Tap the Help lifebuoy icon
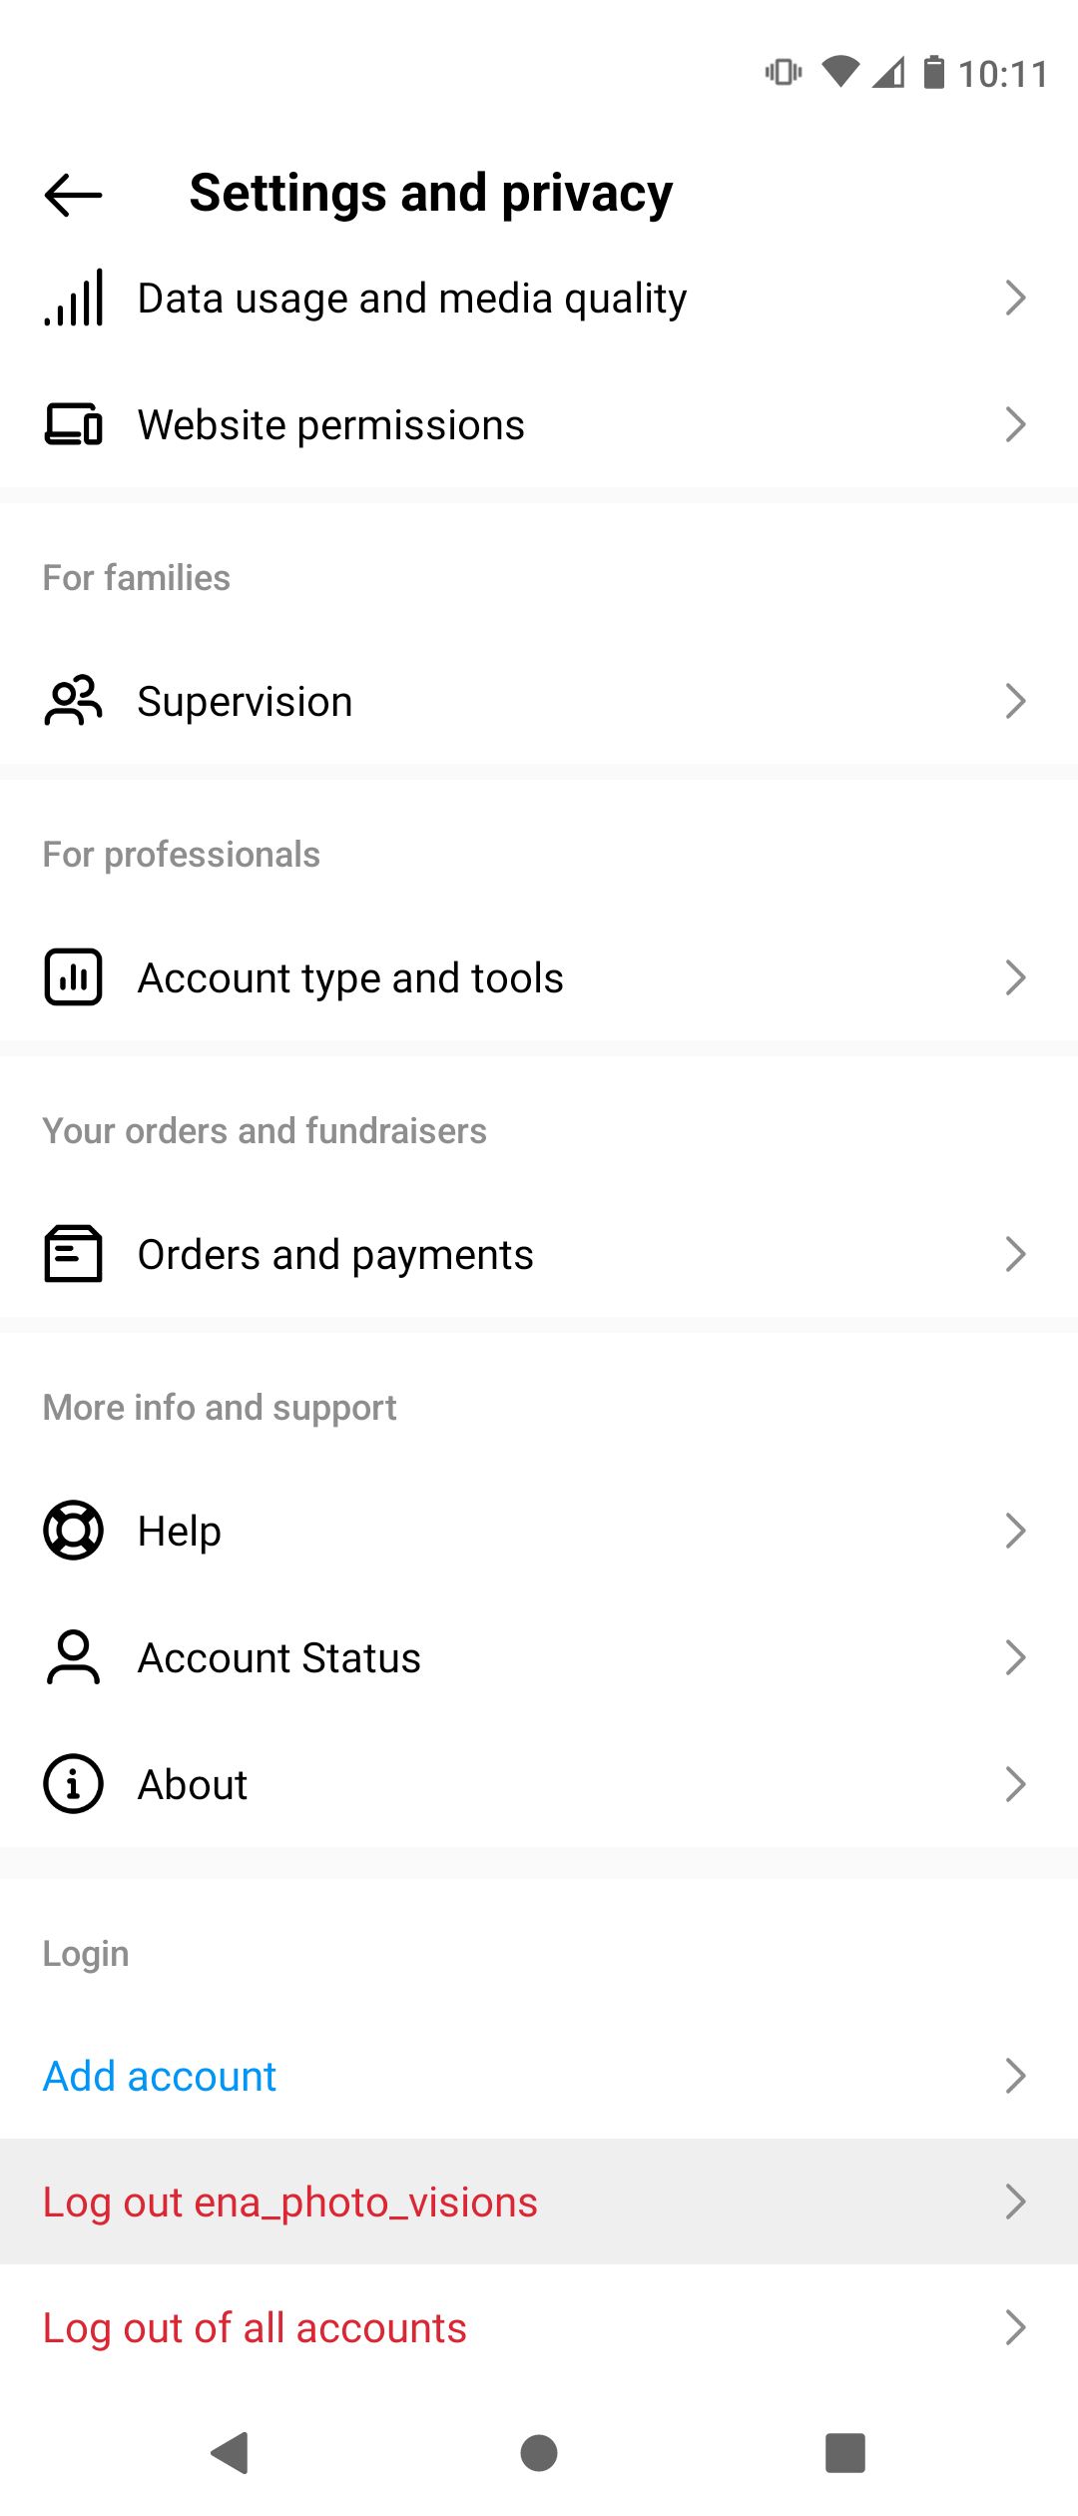 [x=73, y=1531]
